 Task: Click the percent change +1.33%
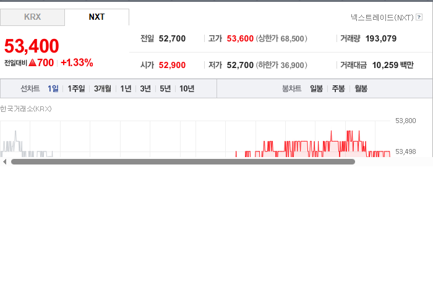(77, 62)
